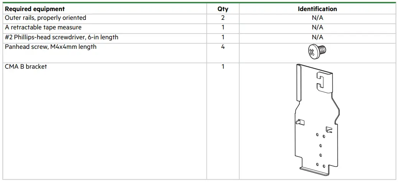Click the "#2 Phillips-head screwdriver" row text

tap(62, 37)
